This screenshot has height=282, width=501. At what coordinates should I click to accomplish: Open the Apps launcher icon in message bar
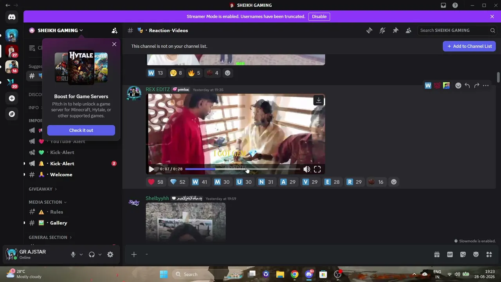pyautogui.click(x=489, y=254)
